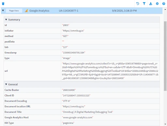Click the scrollbar down arrow

coord(165,124)
